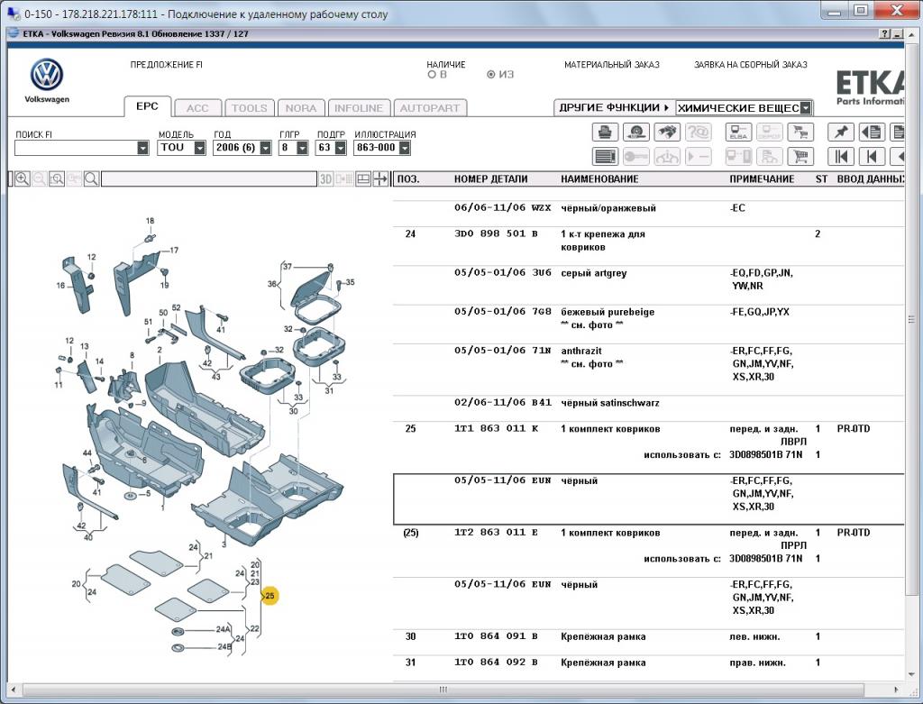Open the ХИМИЧЕСКИЕ ВЕЩЕС dropdown

click(806, 108)
